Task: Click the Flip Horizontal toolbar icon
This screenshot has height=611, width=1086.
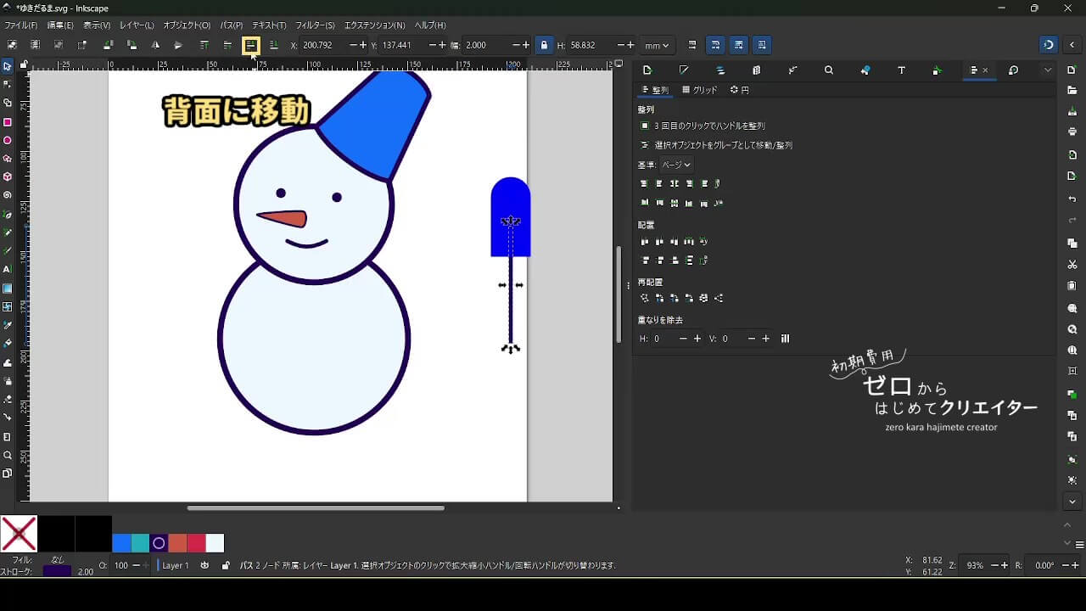Action: (155, 45)
